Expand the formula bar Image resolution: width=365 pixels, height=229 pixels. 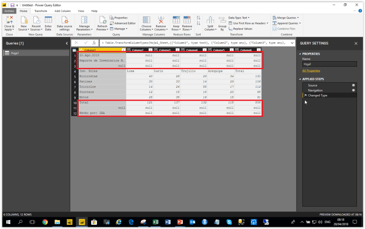pos(292,43)
